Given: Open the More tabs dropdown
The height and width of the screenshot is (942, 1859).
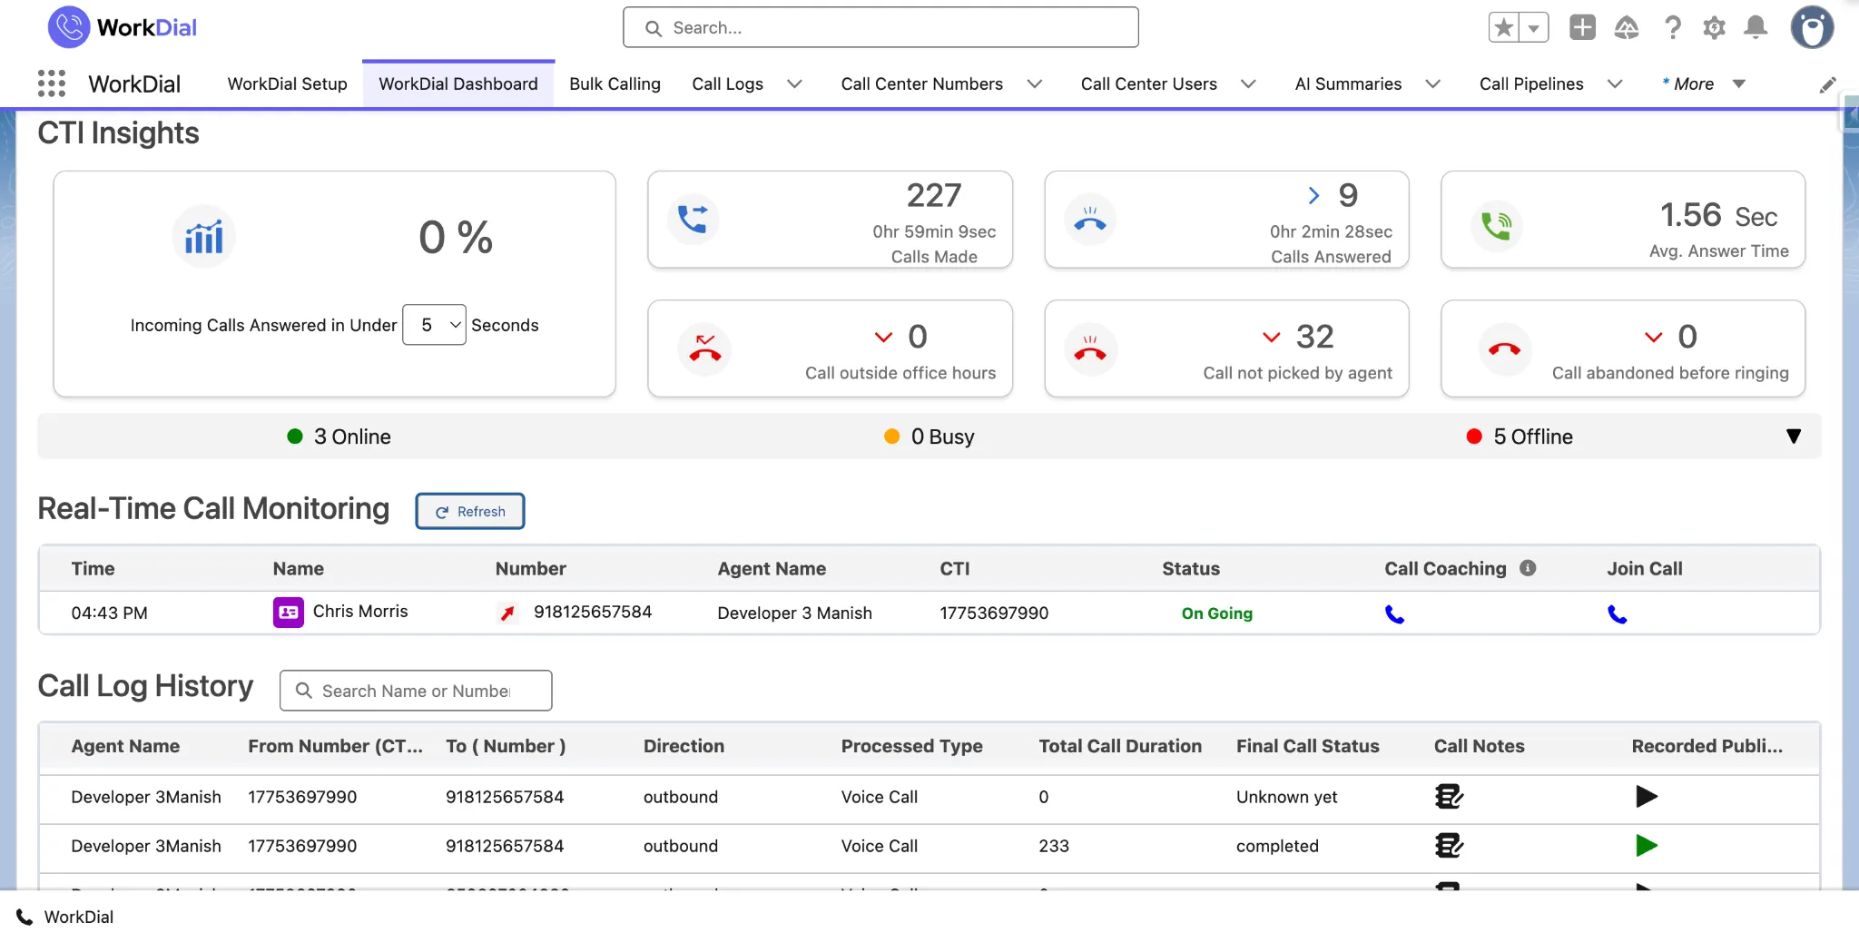Looking at the screenshot, I should click(1704, 83).
